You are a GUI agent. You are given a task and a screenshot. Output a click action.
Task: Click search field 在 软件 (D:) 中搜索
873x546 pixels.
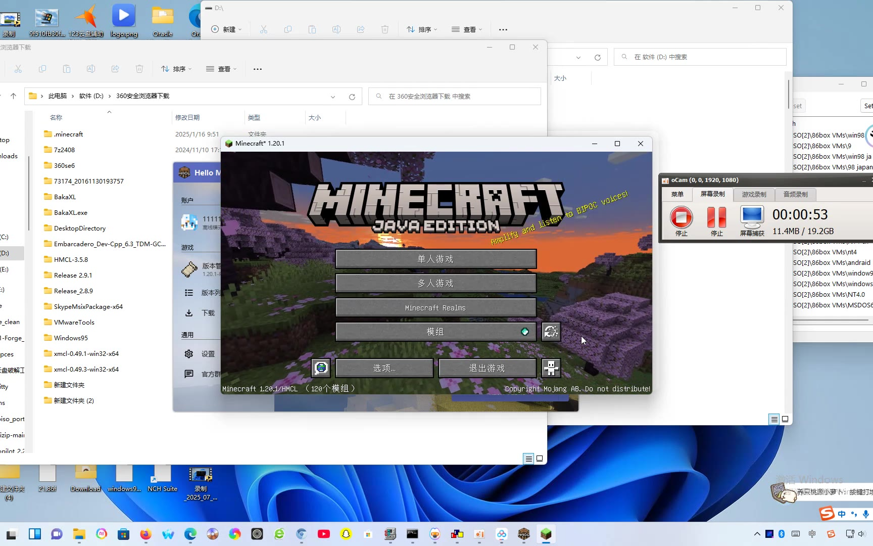pos(700,57)
